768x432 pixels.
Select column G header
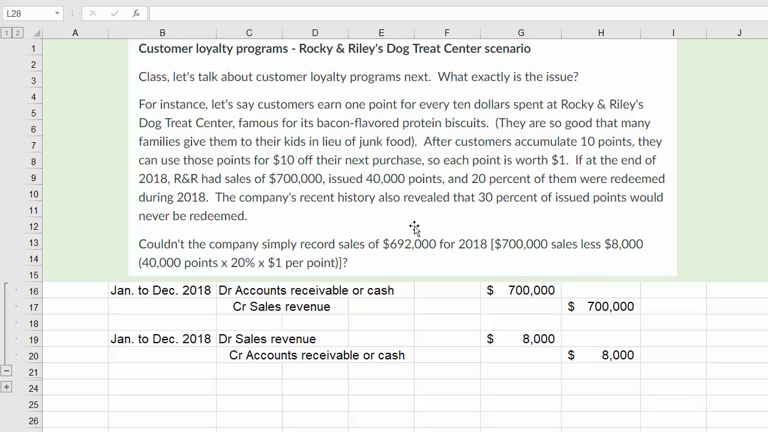click(x=521, y=33)
